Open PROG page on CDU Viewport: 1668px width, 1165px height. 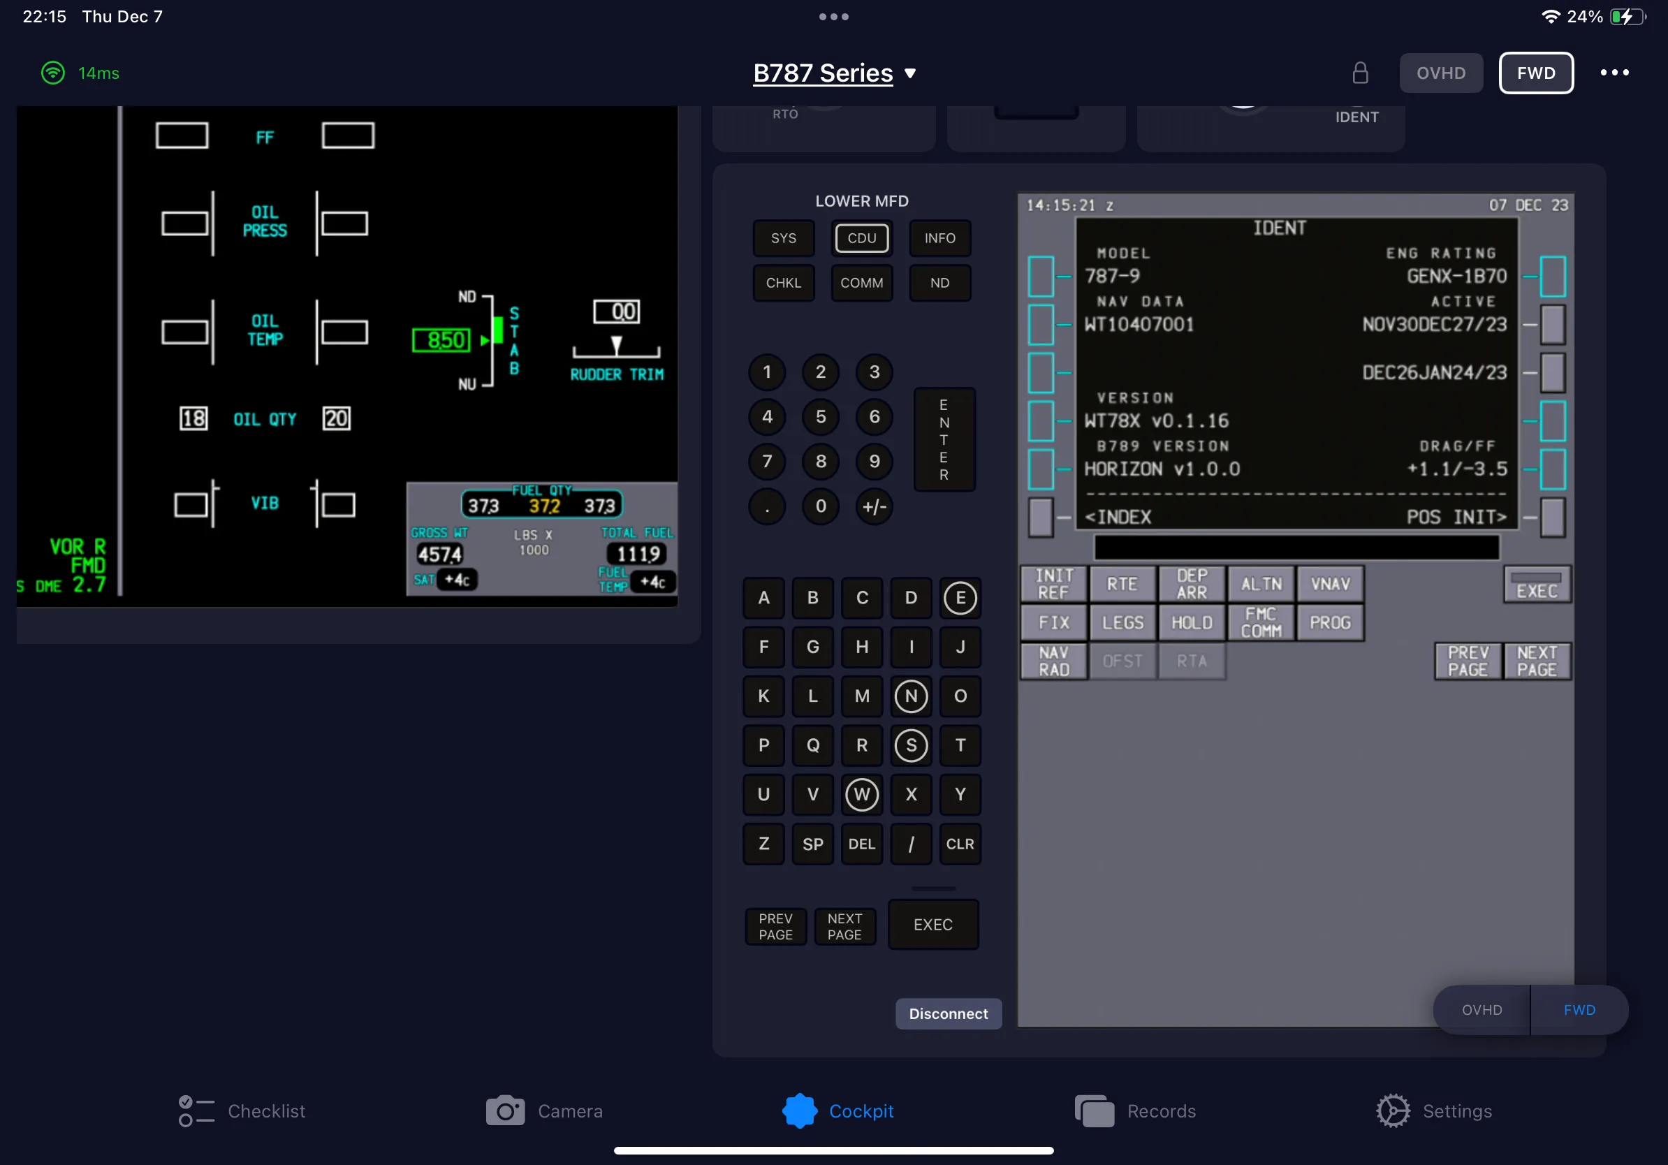(1329, 622)
